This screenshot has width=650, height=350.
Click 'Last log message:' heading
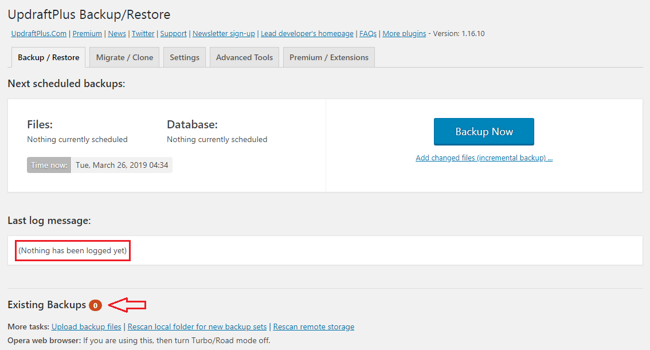tap(49, 221)
